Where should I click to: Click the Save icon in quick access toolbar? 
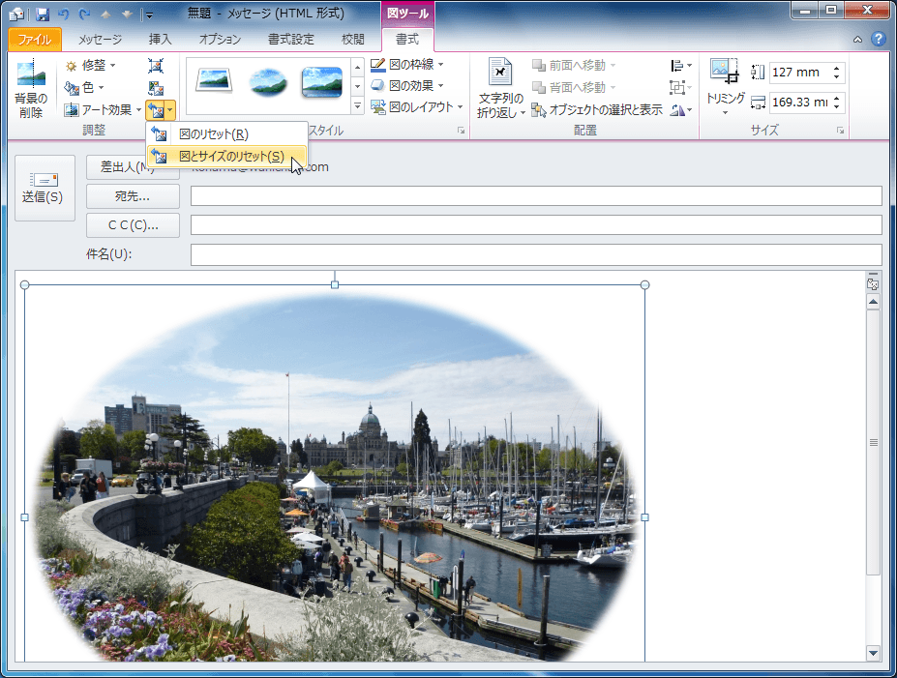tap(43, 14)
